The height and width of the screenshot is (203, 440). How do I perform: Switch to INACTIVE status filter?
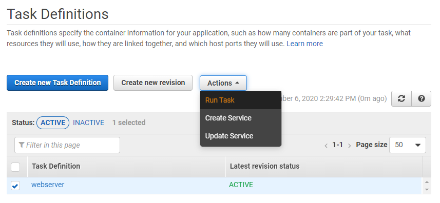click(x=88, y=123)
